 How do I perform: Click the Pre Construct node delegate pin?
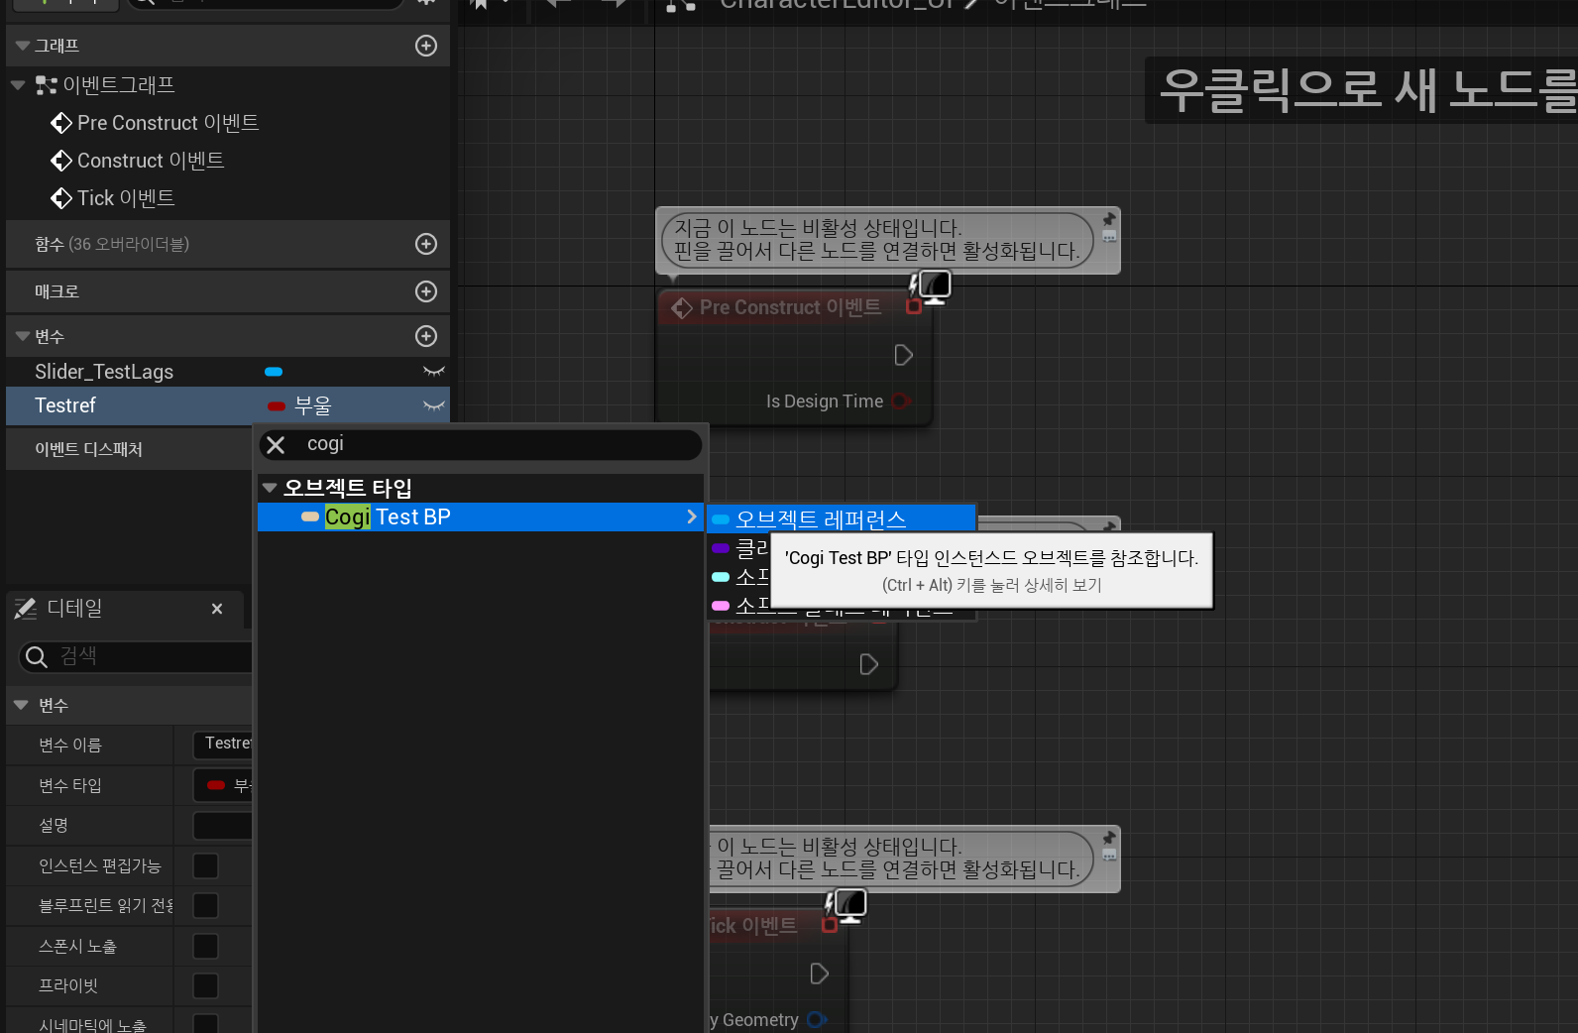[914, 307]
